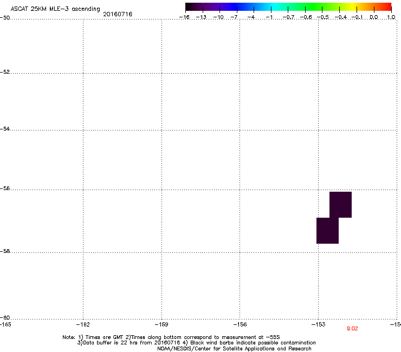401x352 pixels.
Task: Click the -60 latitude axis label
Action: coord(5,318)
